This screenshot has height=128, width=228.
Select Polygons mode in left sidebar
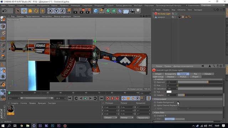pyautogui.click(x=3, y=57)
